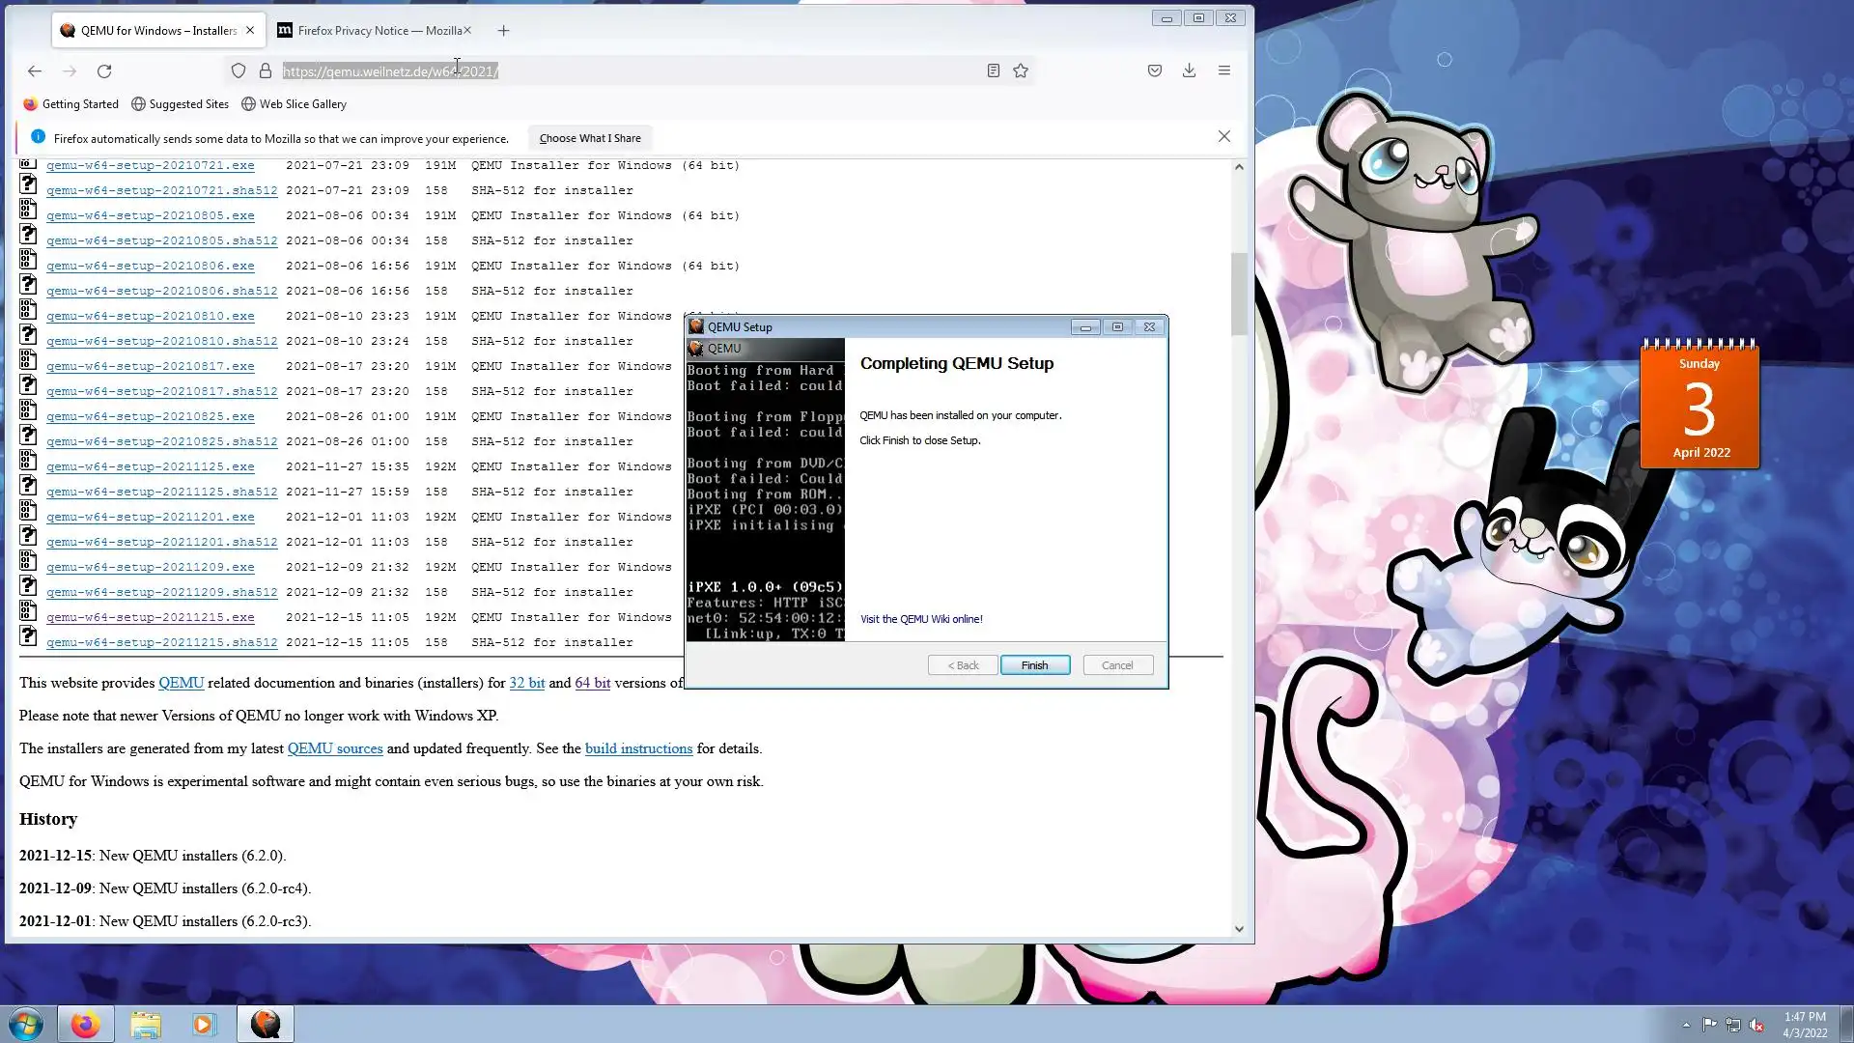Click the back navigation arrow
1854x1043 pixels.
(35, 70)
